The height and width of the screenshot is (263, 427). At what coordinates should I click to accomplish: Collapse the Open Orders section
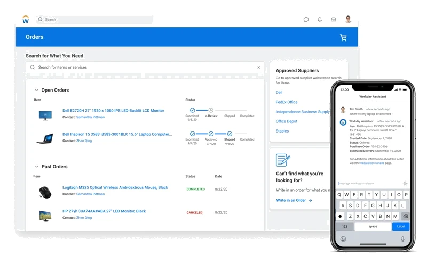[x=36, y=90]
